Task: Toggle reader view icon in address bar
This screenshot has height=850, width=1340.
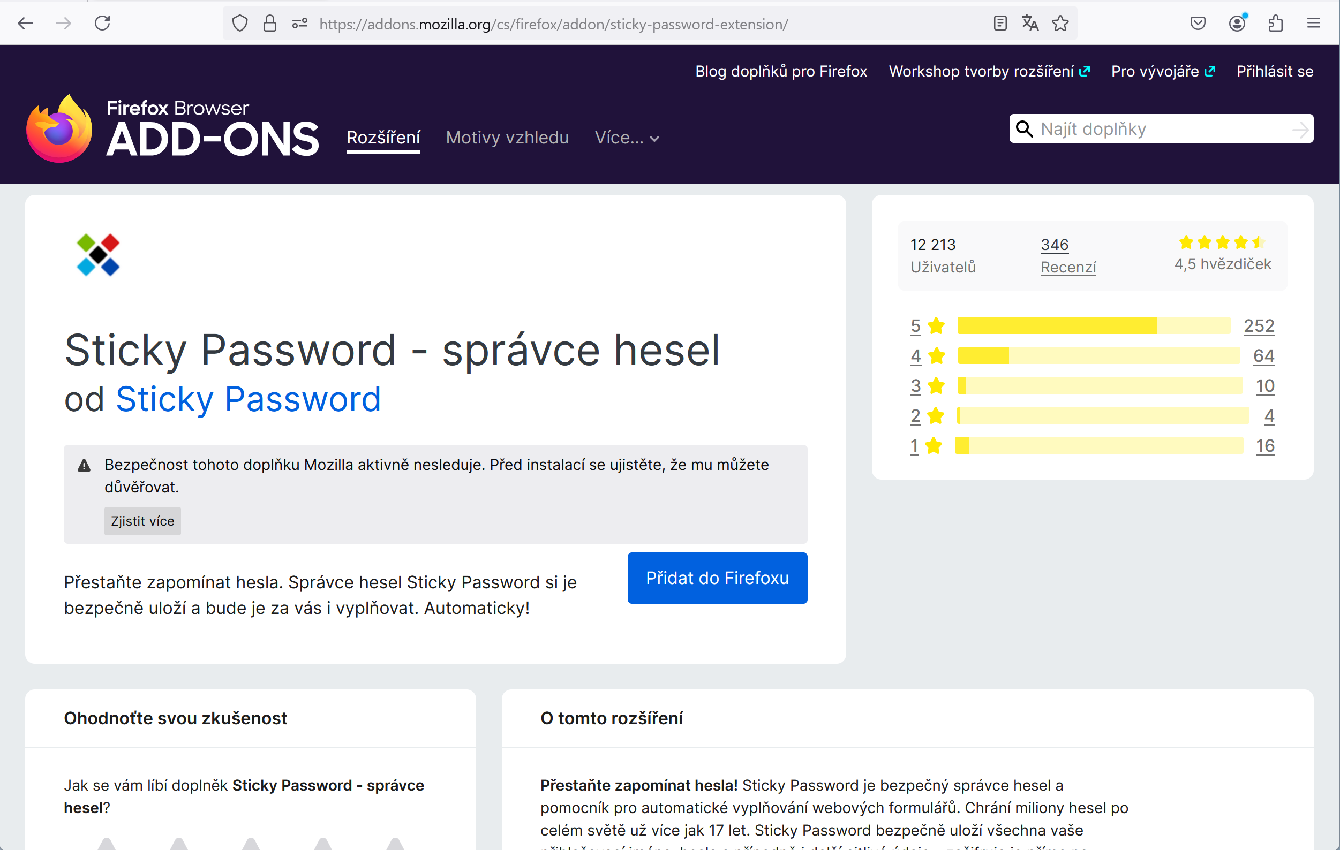Action: (x=1000, y=24)
